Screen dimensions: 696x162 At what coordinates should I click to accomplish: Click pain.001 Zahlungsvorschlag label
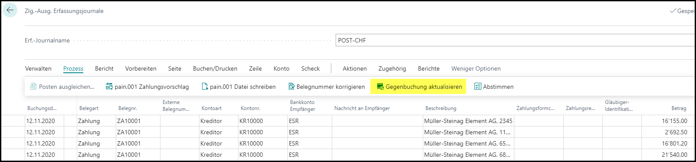[x=152, y=87]
